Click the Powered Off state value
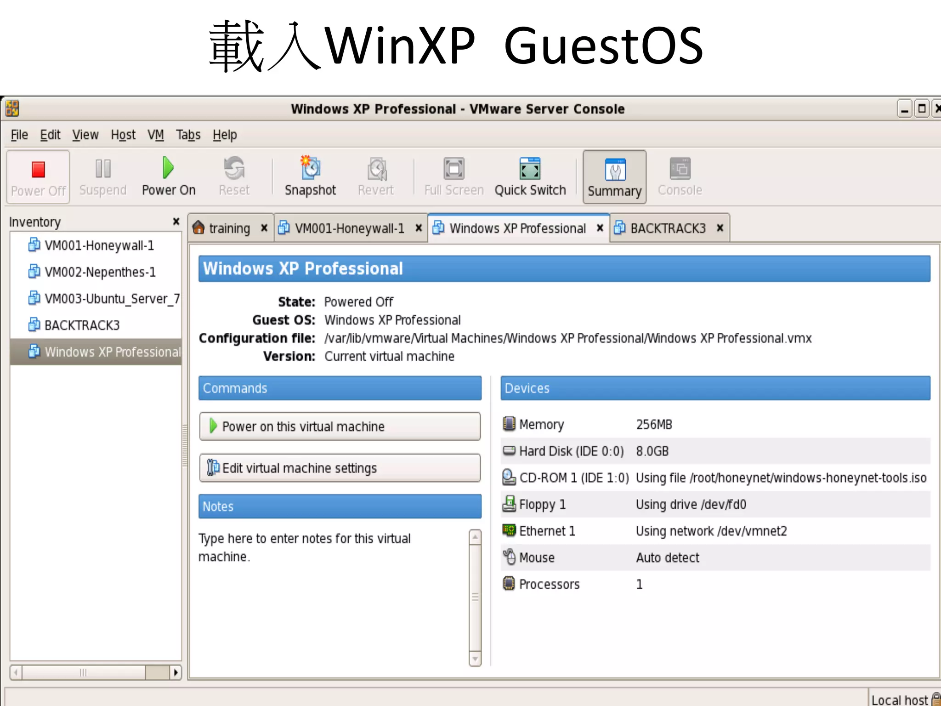The height and width of the screenshot is (706, 941). click(358, 302)
